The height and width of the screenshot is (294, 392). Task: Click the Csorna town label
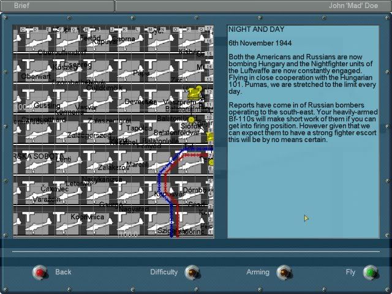tap(124, 39)
